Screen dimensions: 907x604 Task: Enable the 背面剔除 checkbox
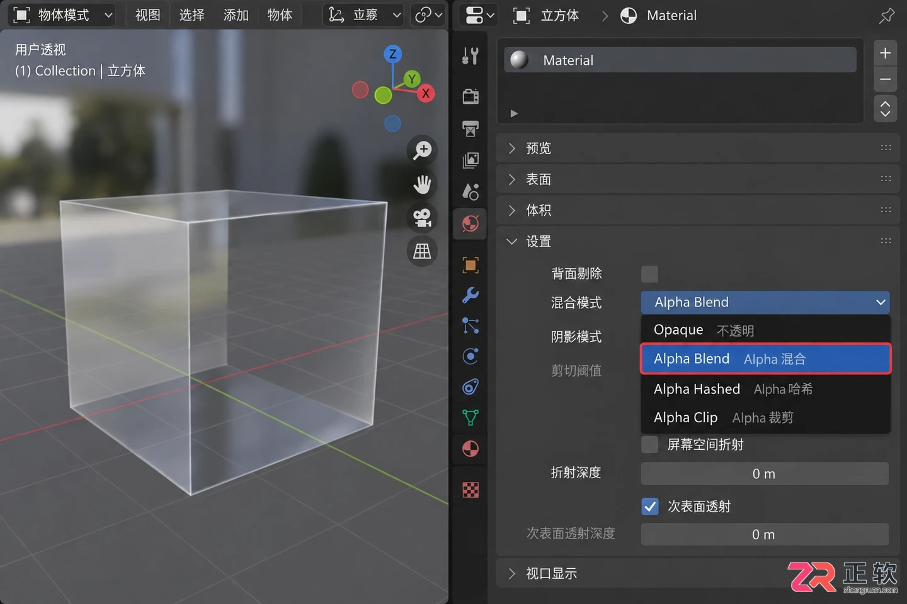tap(649, 274)
